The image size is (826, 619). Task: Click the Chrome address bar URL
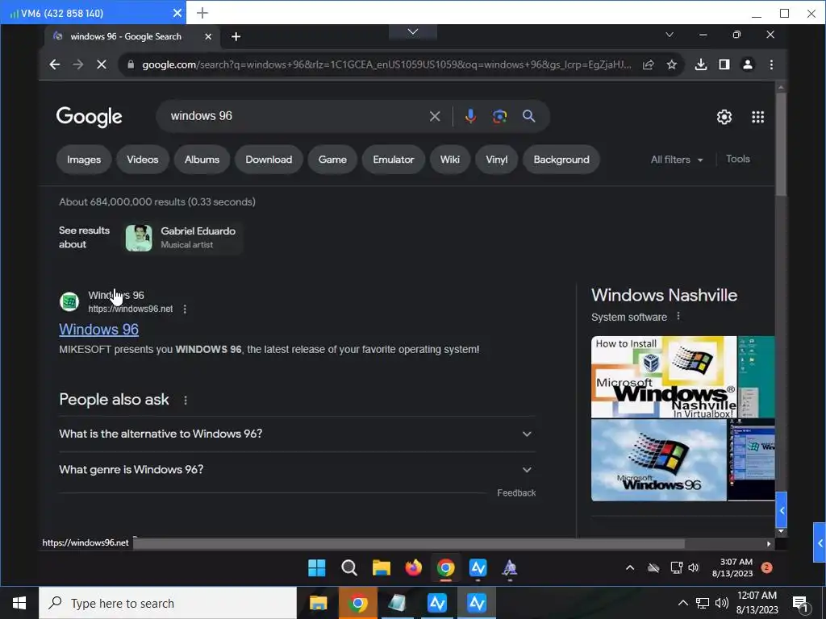point(386,64)
